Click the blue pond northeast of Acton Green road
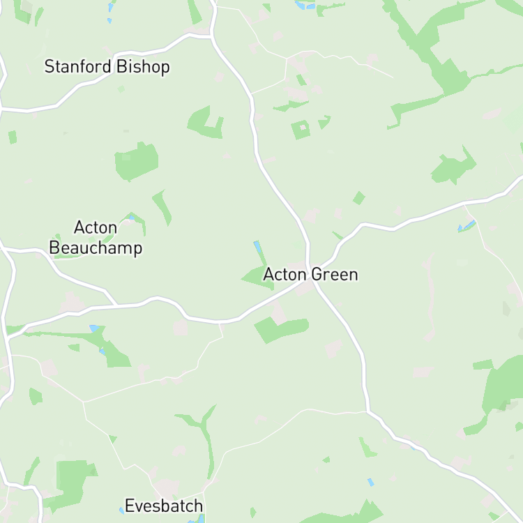This screenshot has height=523, width=523. click(467, 226)
